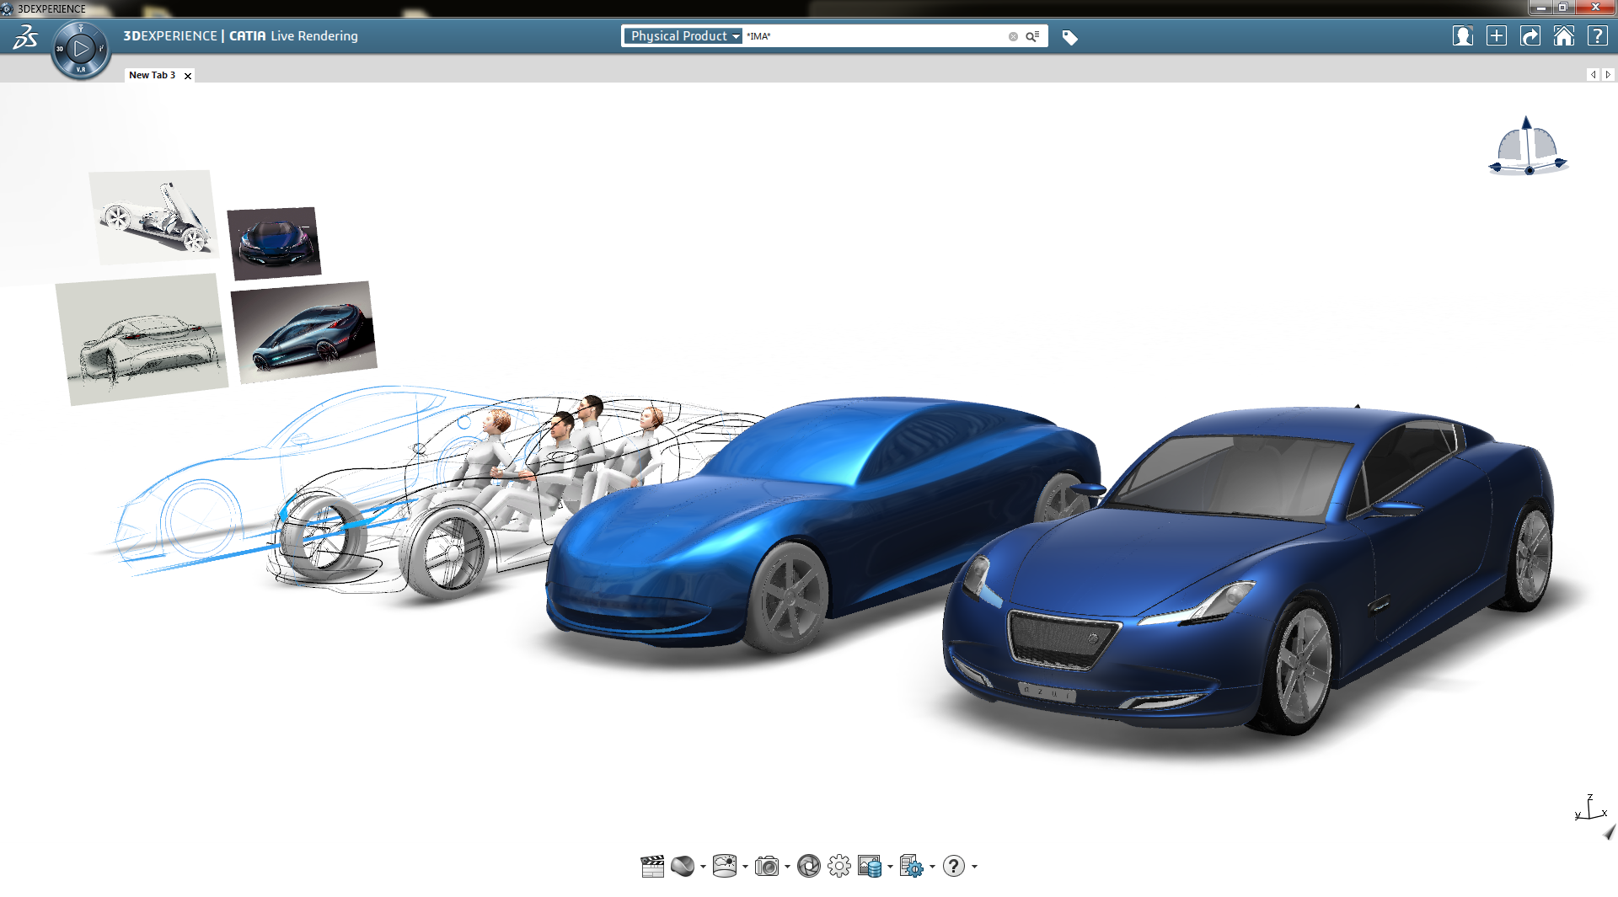This screenshot has height=897, width=1618.
Task: Close the New Tab 3 tab
Action: 188,76
